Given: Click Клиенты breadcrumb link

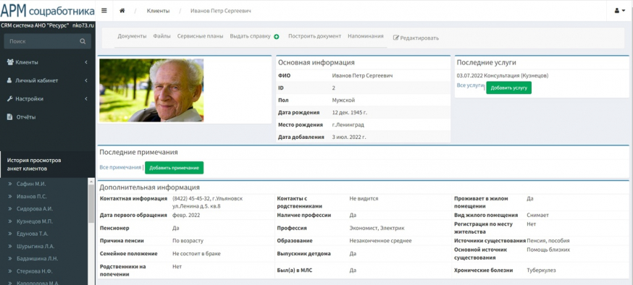Looking at the screenshot, I should [158, 11].
